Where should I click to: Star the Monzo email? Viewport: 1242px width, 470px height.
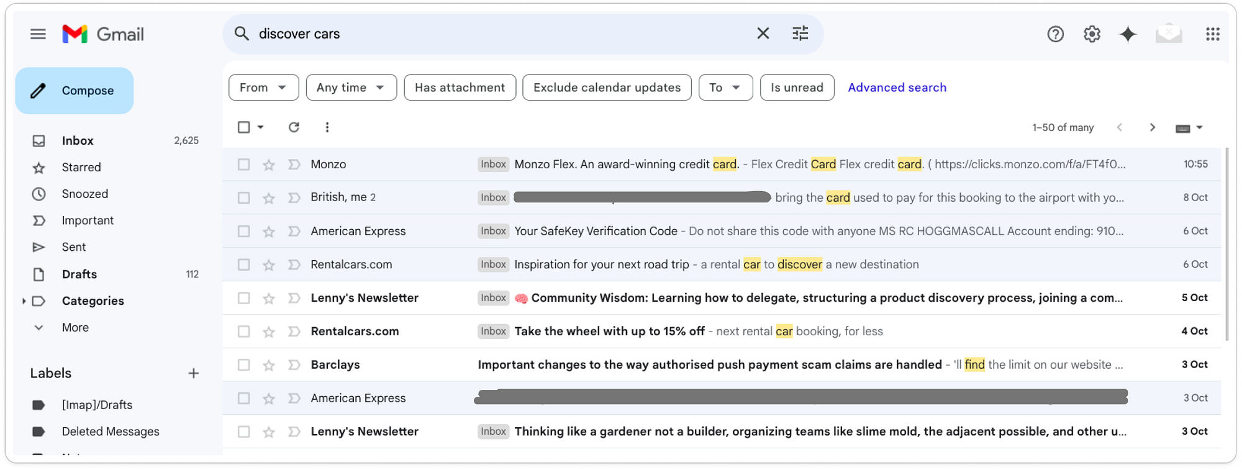tap(268, 165)
